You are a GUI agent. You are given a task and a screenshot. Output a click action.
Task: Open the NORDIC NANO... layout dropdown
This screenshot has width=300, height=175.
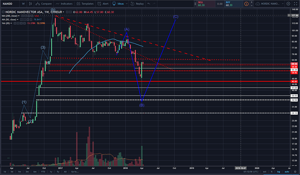(x=283, y=3)
